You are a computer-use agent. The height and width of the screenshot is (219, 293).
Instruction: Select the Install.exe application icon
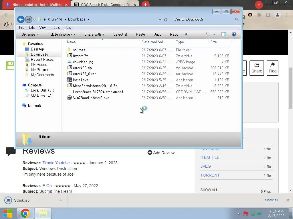tap(70, 80)
